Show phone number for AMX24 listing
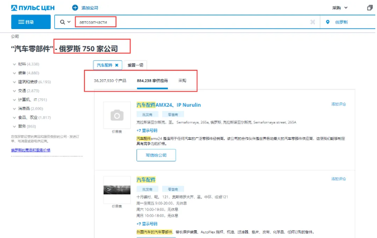The image size is (377, 238). 147,130
